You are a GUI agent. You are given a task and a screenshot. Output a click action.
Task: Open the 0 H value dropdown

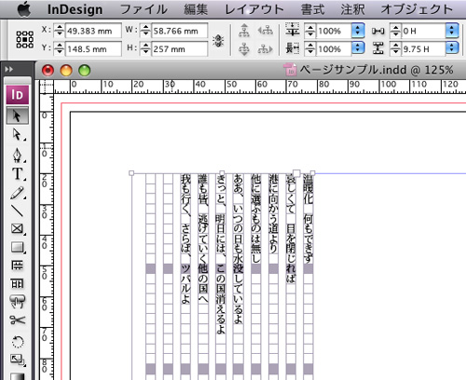[x=452, y=31]
